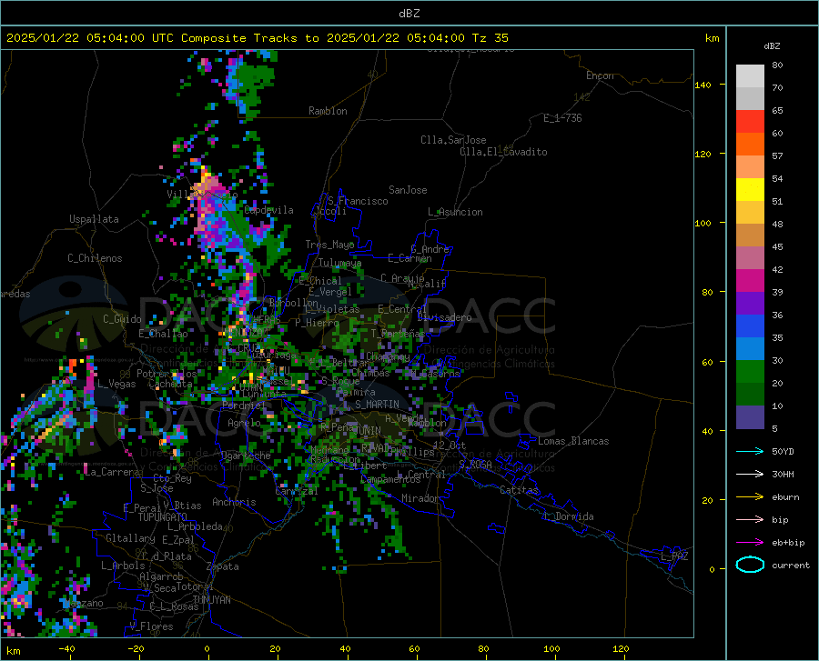Click the L_PAZ label at right
This screenshot has width=819, height=661.
(x=674, y=556)
